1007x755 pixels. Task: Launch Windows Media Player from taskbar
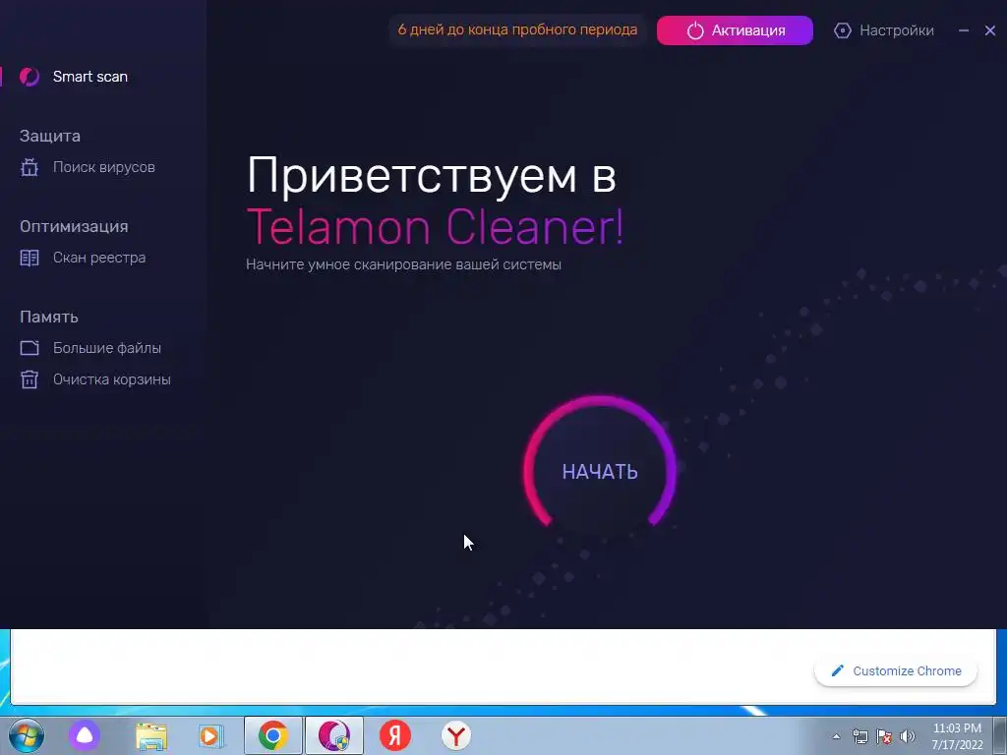tap(210, 736)
